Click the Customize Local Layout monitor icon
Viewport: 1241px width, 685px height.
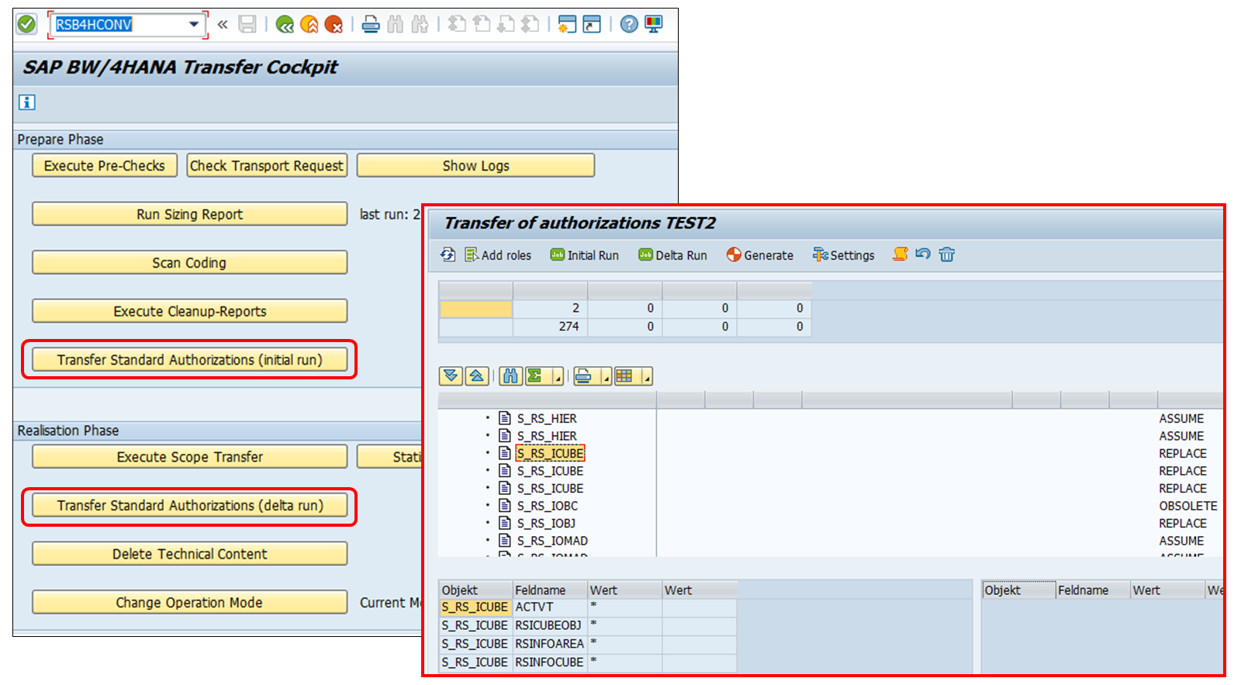click(654, 24)
